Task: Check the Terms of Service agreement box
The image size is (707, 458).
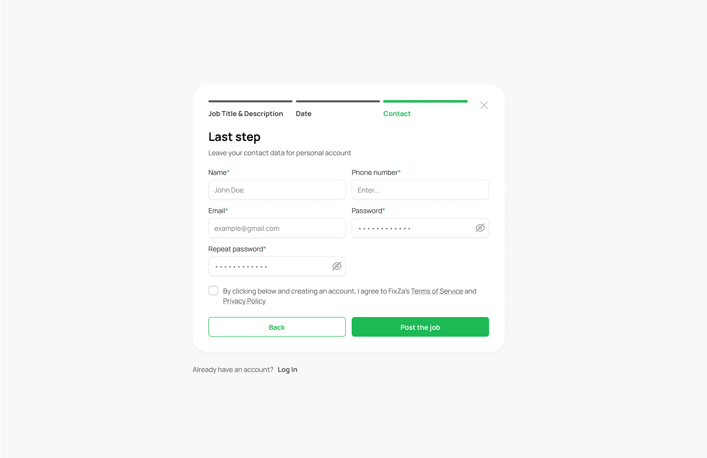Action: tap(213, 291)
